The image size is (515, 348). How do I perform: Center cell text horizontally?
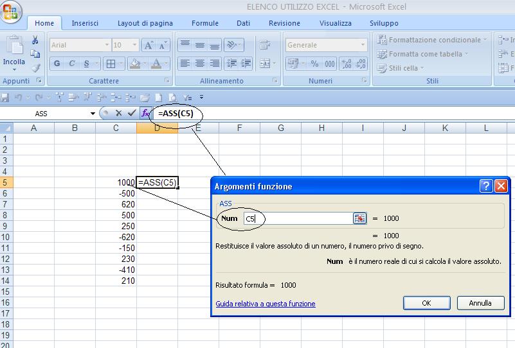click(200, 64)
